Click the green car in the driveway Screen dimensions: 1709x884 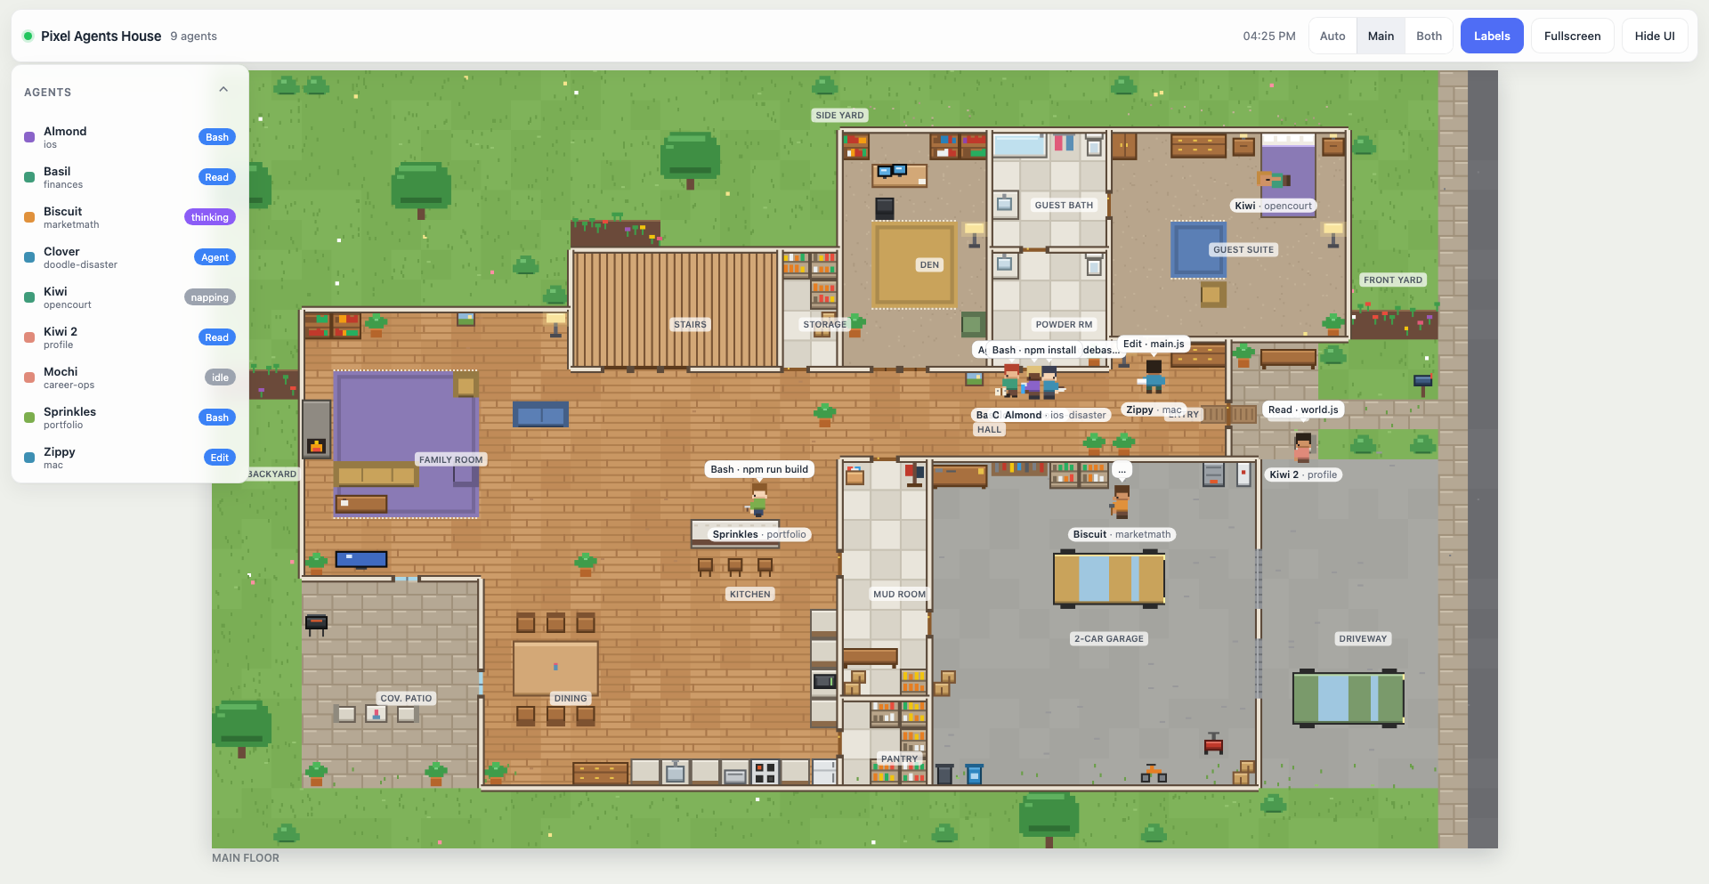click(x=1349, y=698)
